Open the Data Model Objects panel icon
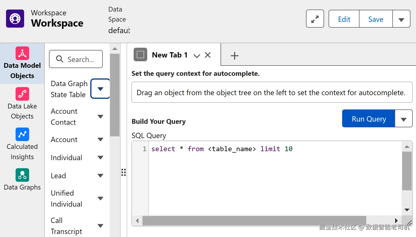The image size is (416, 237). coord(22,53)
